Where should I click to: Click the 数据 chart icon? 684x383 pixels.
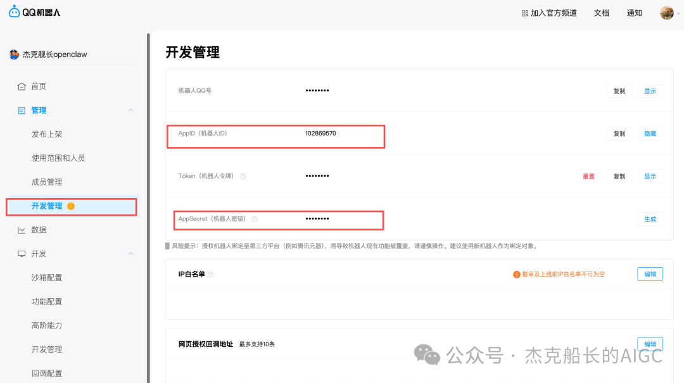click(22, 230)
